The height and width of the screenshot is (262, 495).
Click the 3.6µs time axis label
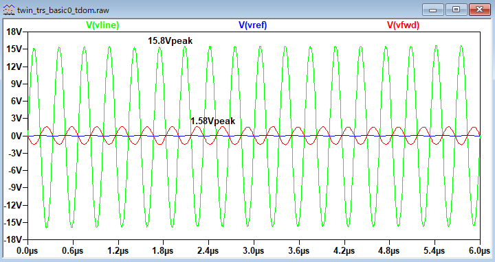pyautogui.click(x=298, y=251)
